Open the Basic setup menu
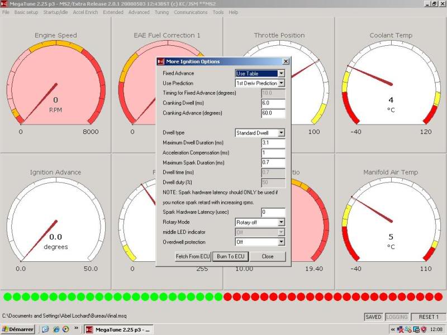 coord(26,12)
